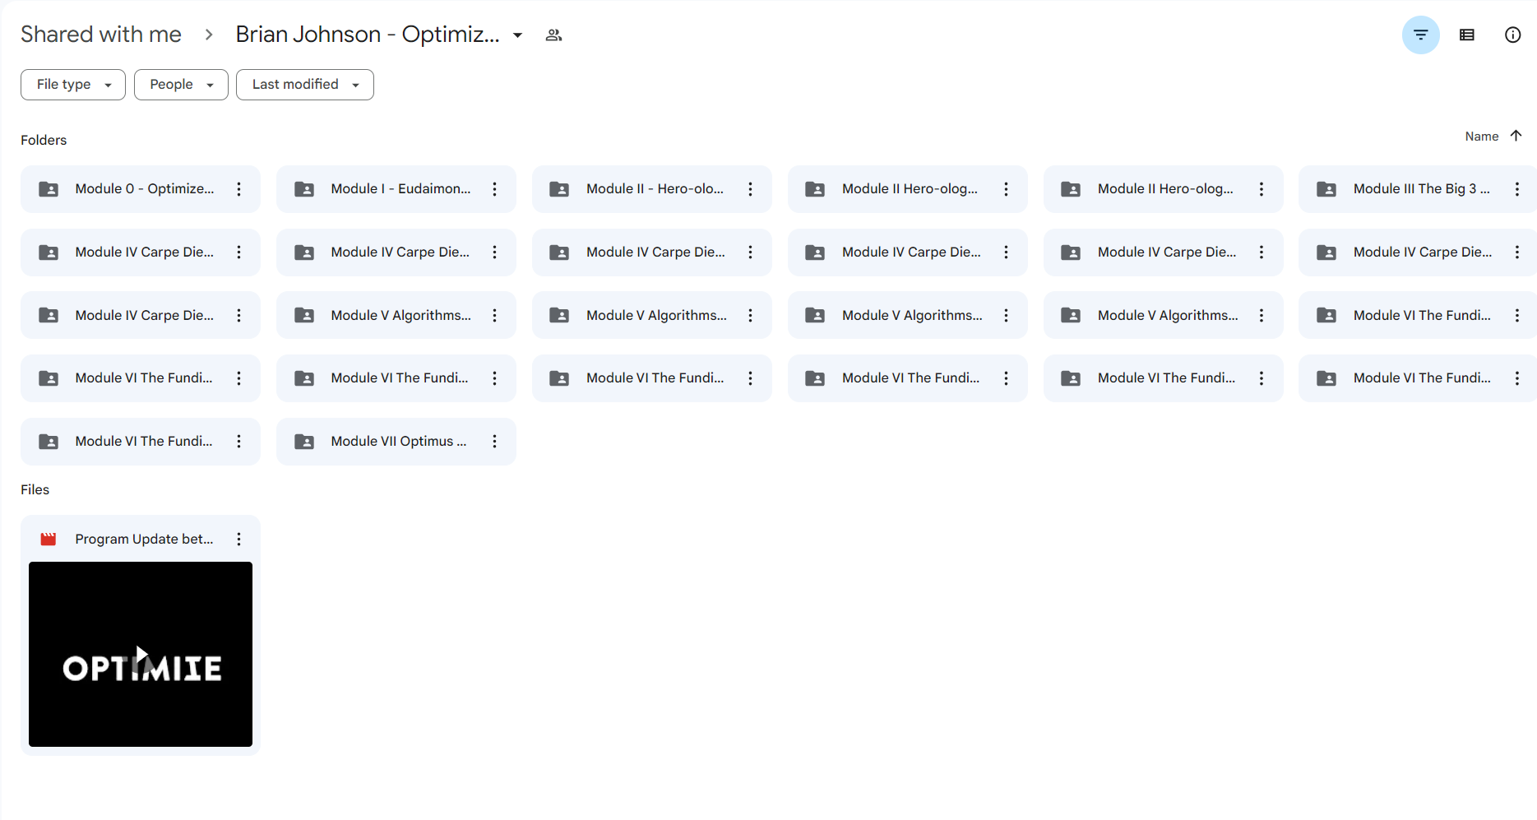Viewport: 1537px width, 820px height.
Task: Open more actions for Module 0 folder
Action: (238, 189)
